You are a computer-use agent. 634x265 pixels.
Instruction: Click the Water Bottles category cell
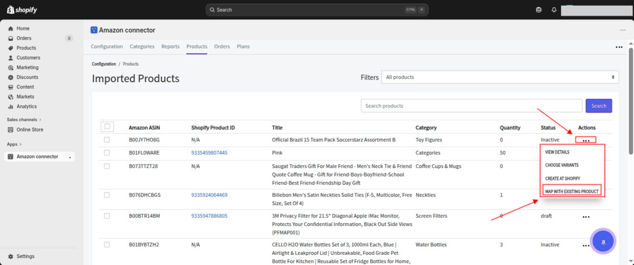[431, 245]
